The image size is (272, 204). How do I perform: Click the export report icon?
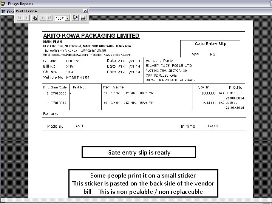(75, 18)
